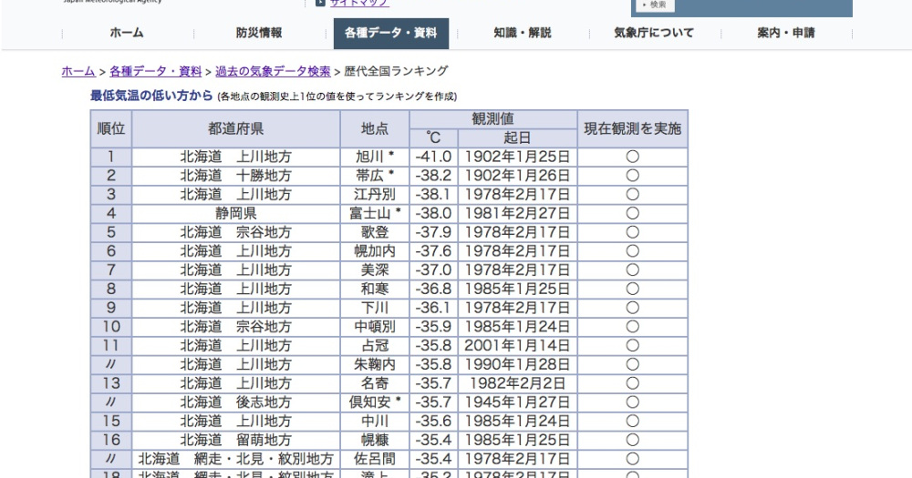912x478 pixels.
Task: Click the -37.9 temperature value
Action: point(434,232)
